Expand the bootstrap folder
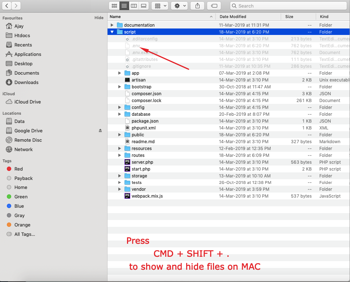 (x=120, y=87)
